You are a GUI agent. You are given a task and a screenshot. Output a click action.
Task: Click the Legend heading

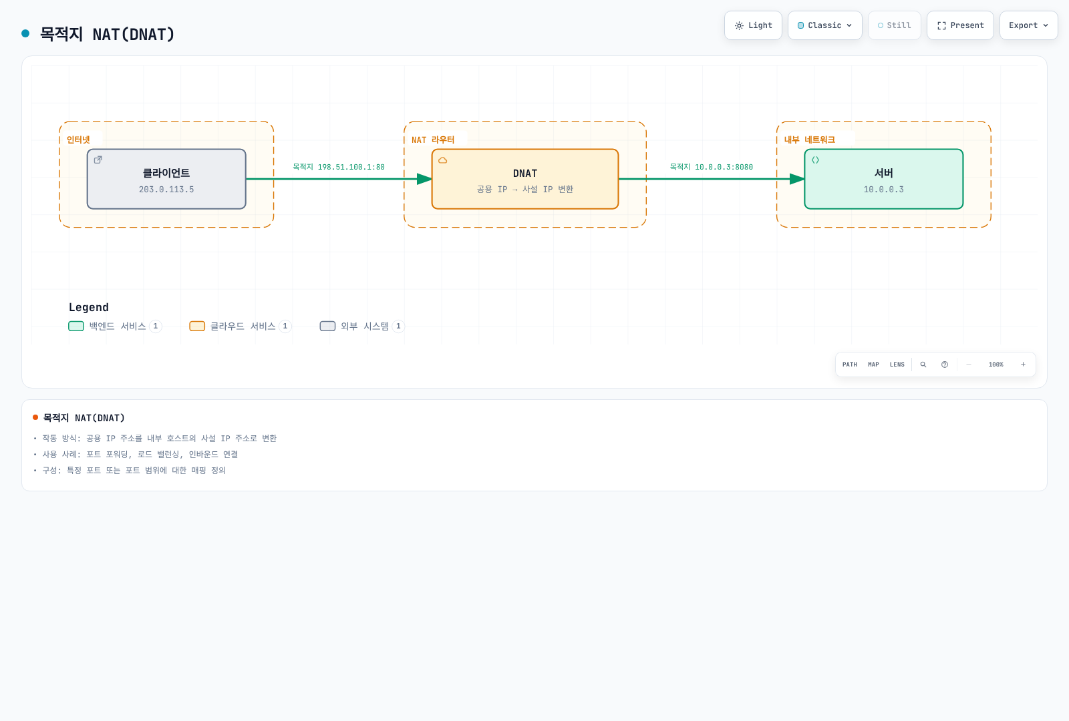pos(89,307)
